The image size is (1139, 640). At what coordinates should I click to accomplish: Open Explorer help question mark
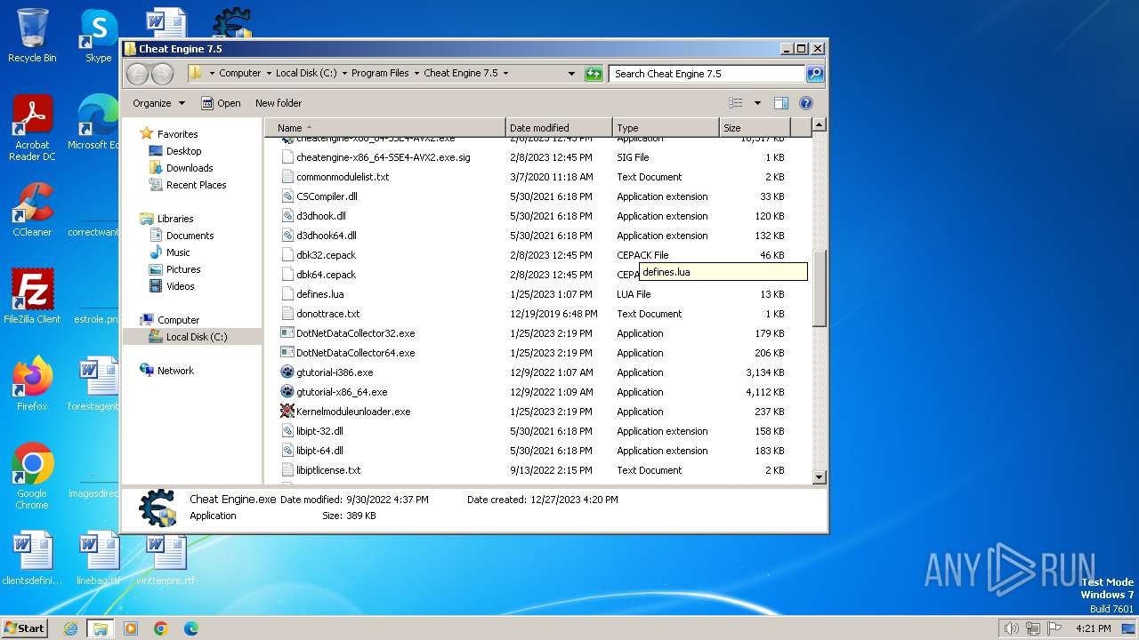(805, 103)
